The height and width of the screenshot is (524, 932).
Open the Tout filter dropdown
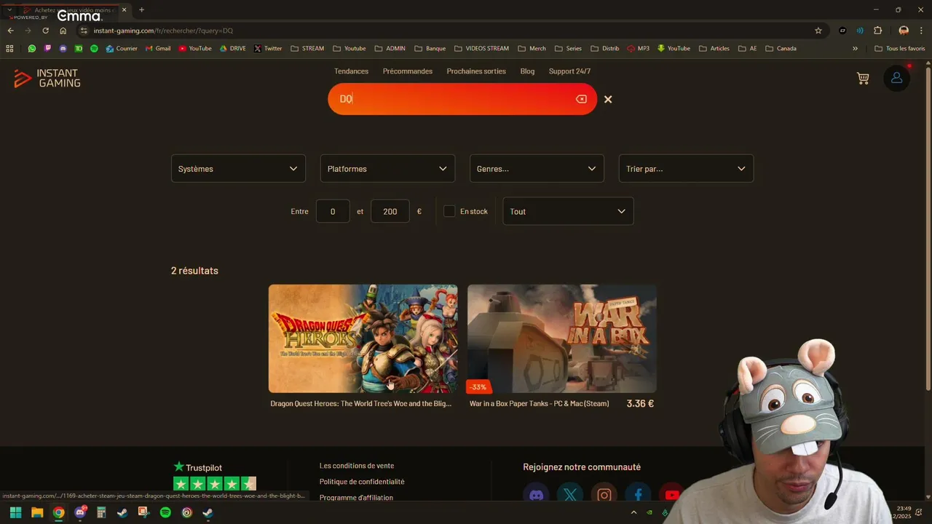point(568,211)
